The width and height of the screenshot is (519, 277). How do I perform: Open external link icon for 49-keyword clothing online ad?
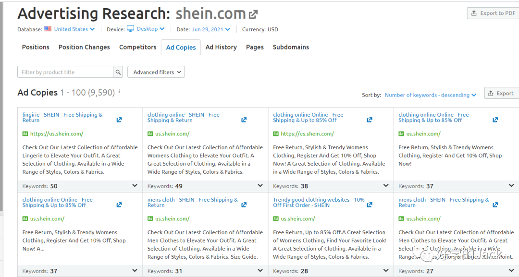(x=244, y=120)
